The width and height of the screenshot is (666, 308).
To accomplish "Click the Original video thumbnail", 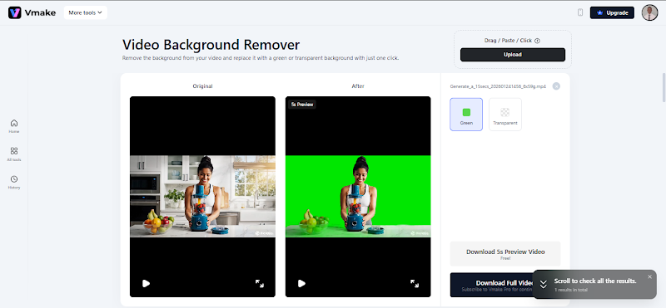I will 202,196.
